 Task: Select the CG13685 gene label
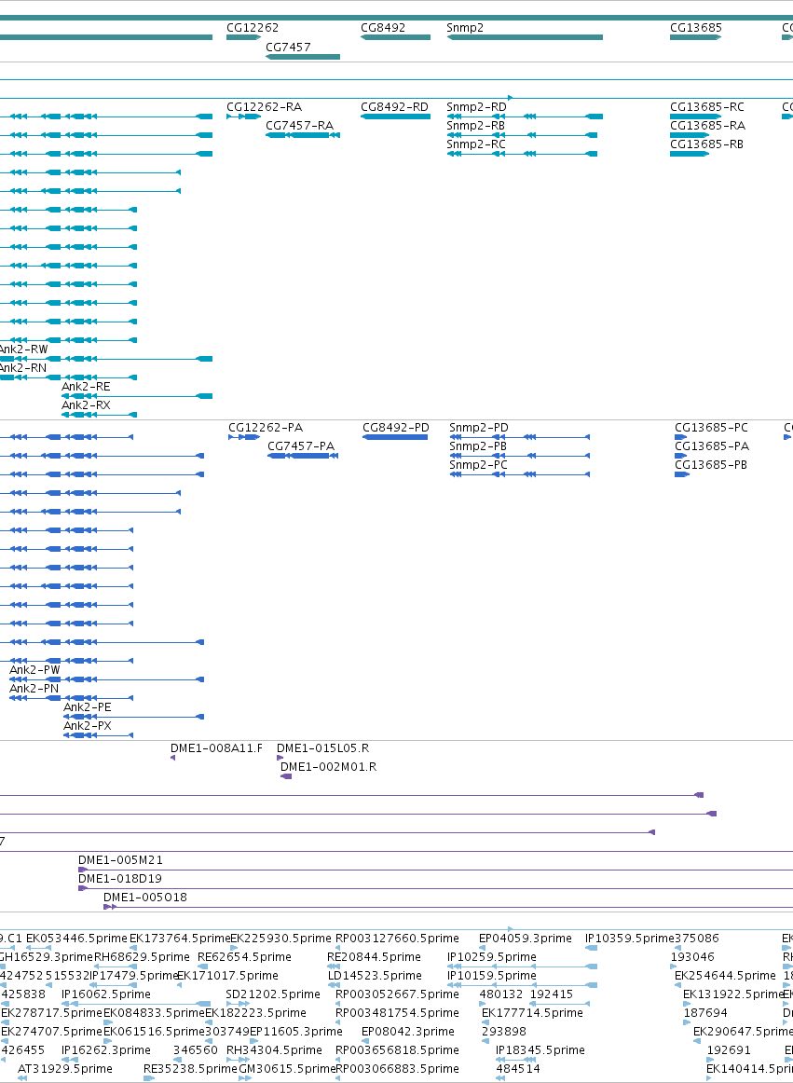click(695, 28)
